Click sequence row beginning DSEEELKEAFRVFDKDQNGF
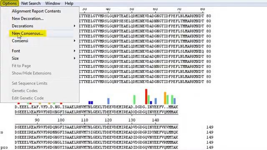This screenshot has width=267, height=150. (x=96, y=127)
